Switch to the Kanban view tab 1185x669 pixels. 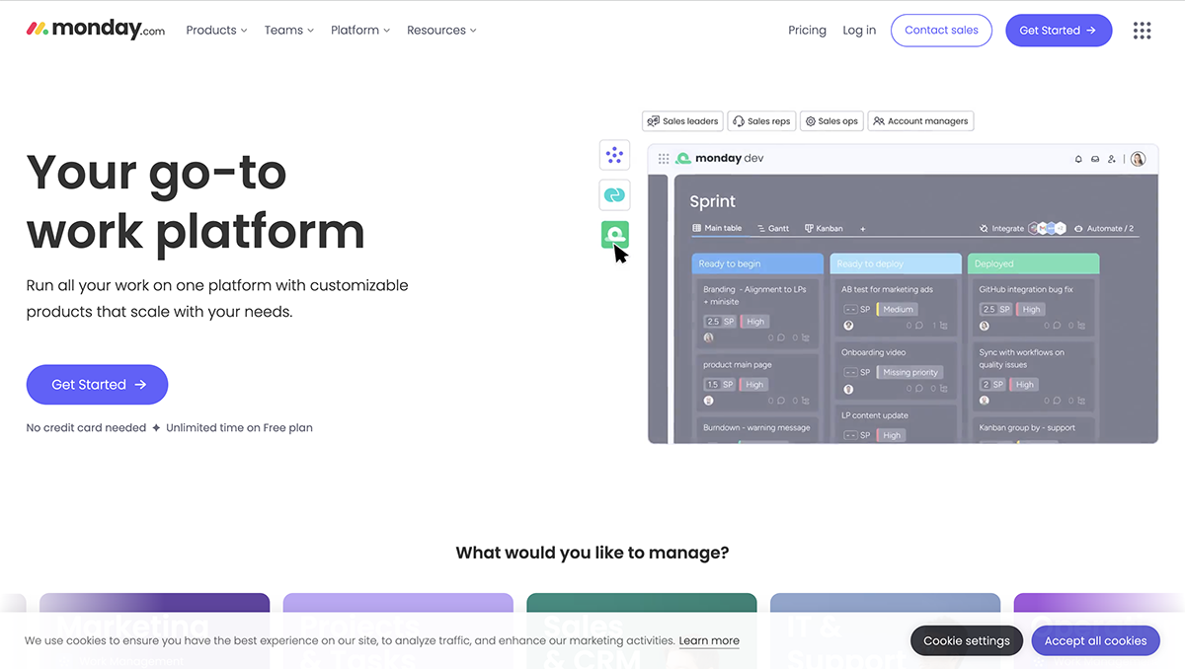click(824, 228)
